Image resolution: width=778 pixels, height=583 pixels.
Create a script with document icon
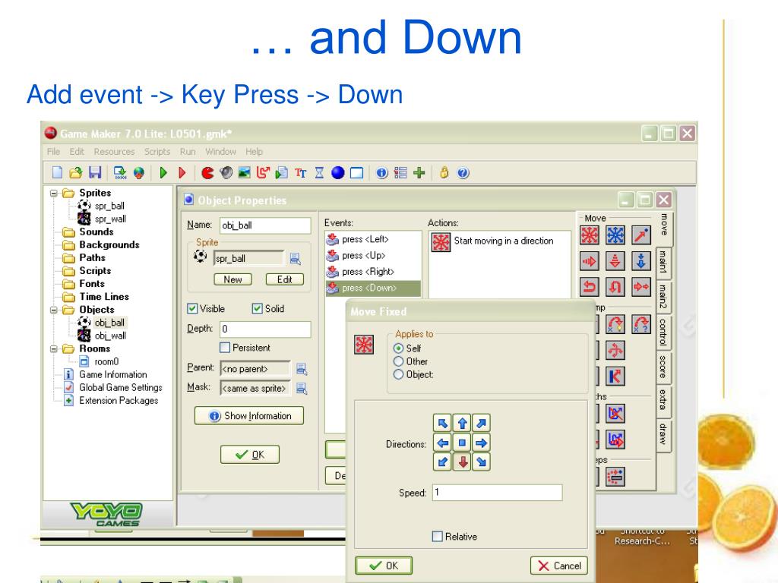[281, 172]
